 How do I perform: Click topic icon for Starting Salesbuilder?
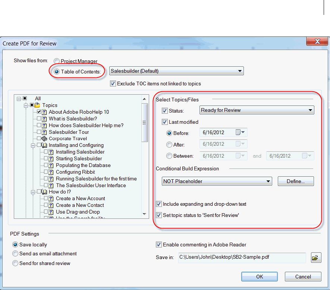tap(51, 159)
